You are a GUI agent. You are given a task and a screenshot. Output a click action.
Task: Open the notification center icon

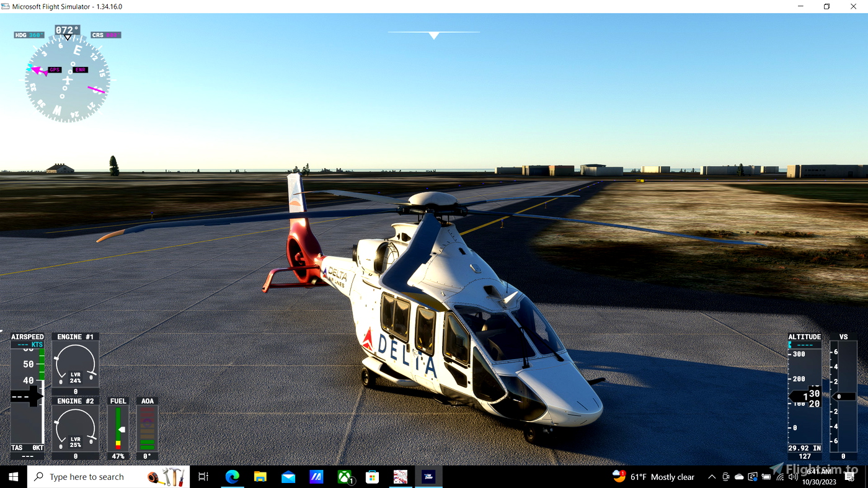849,477
